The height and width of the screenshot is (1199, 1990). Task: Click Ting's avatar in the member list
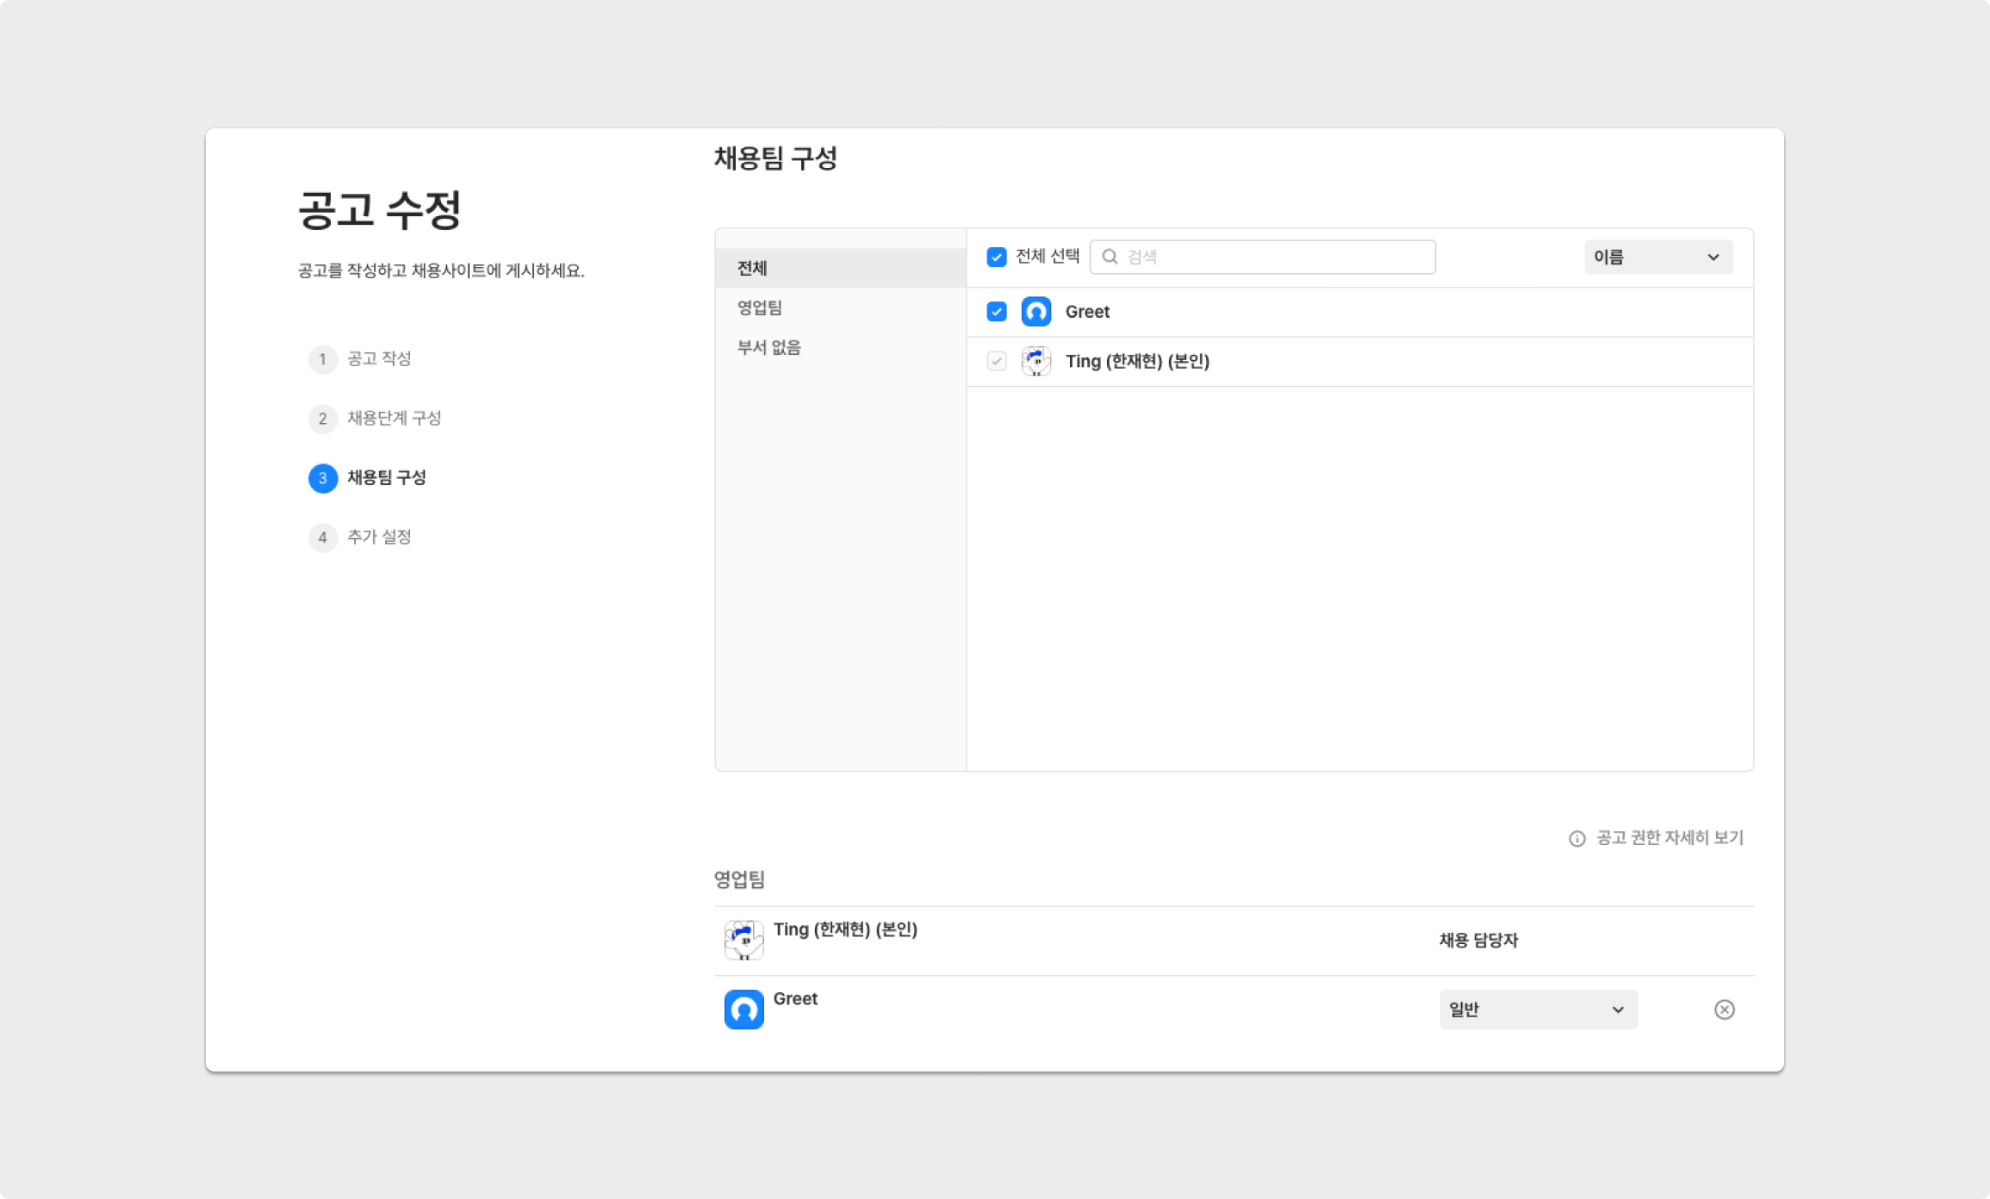click(x=1035, y=362)
